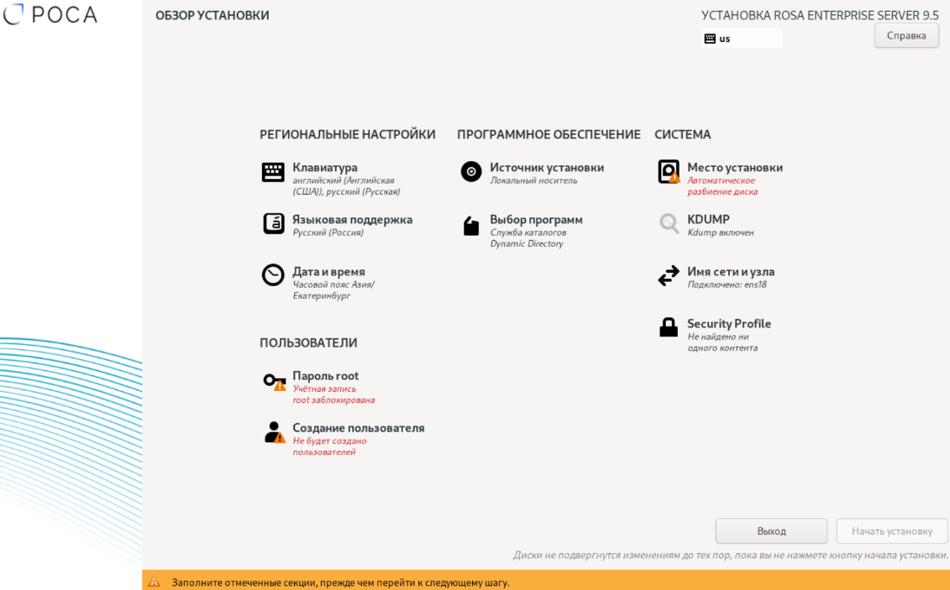Open the Выбор программ package icon

471,226
